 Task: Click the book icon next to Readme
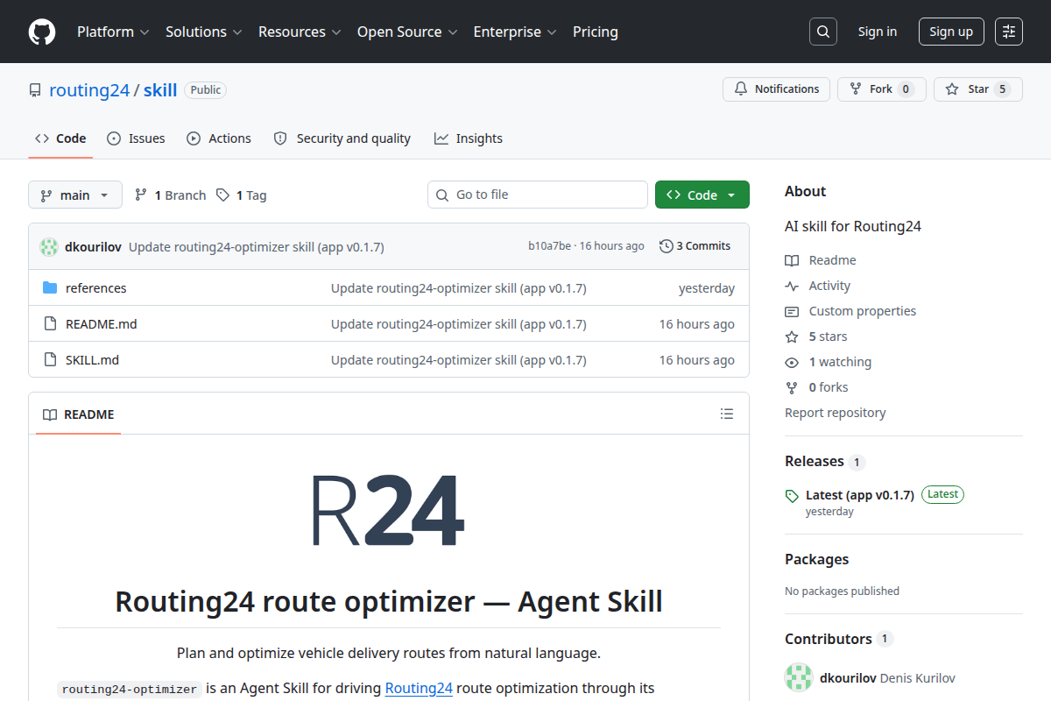792,260
